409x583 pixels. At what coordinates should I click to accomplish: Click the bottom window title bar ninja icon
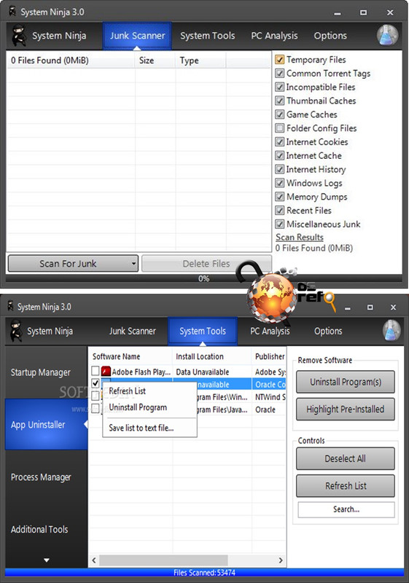(x=10, y=306)
